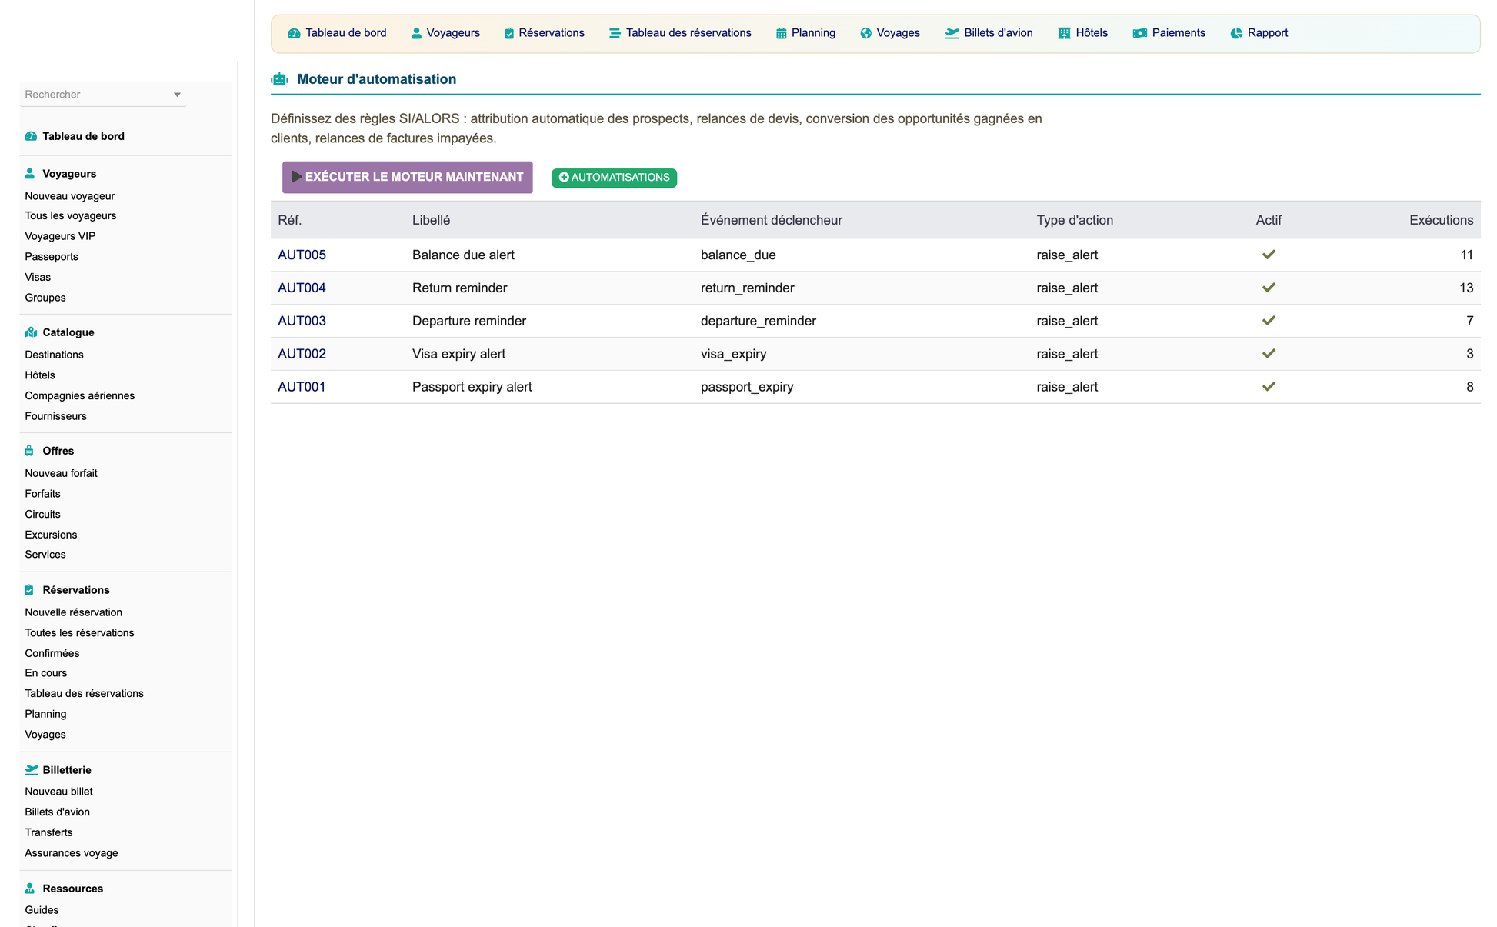This screenshot has width=1497, height=927.
Task: Go to Guides under Ressources
Action: 42,910
